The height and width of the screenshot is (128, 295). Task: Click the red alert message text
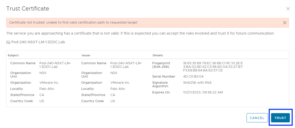click(73, 23)
